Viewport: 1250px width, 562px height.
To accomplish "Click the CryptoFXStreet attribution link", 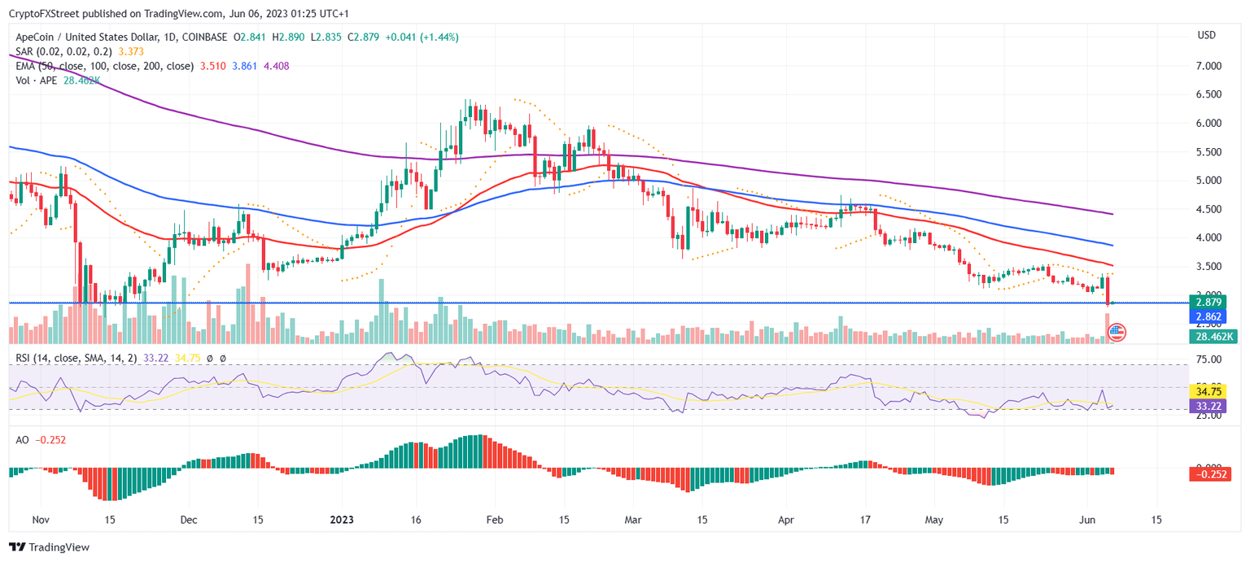I will click(42, 12).
